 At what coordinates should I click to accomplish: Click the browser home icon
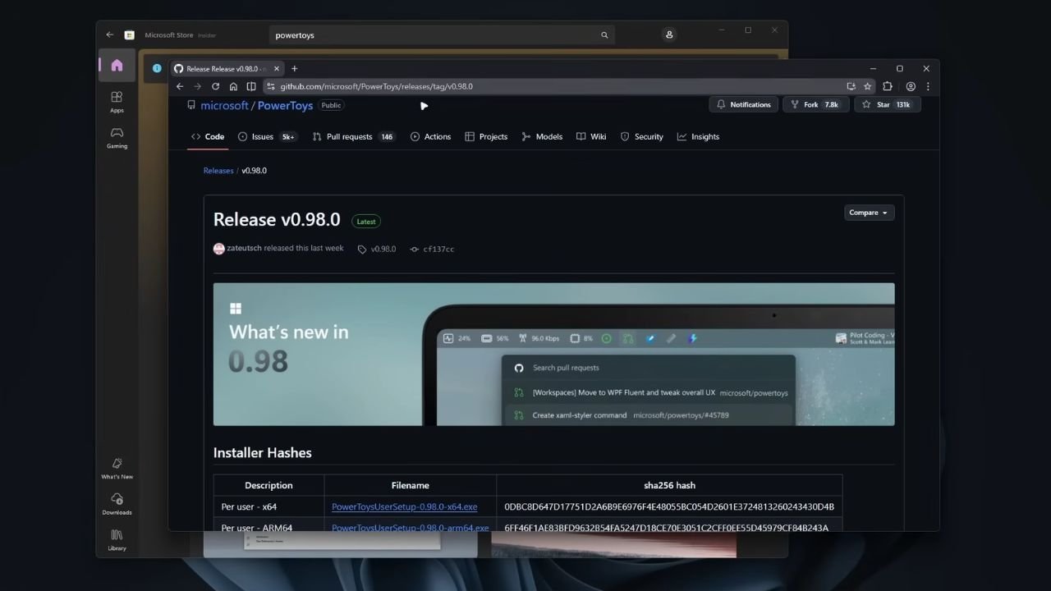click(233, 86)
